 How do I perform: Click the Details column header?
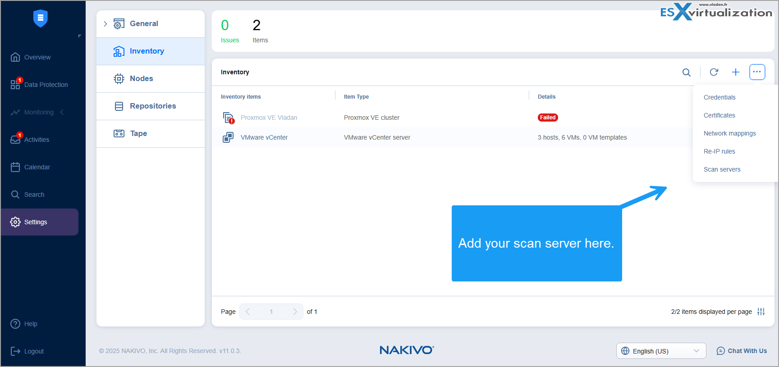(546, 97)
